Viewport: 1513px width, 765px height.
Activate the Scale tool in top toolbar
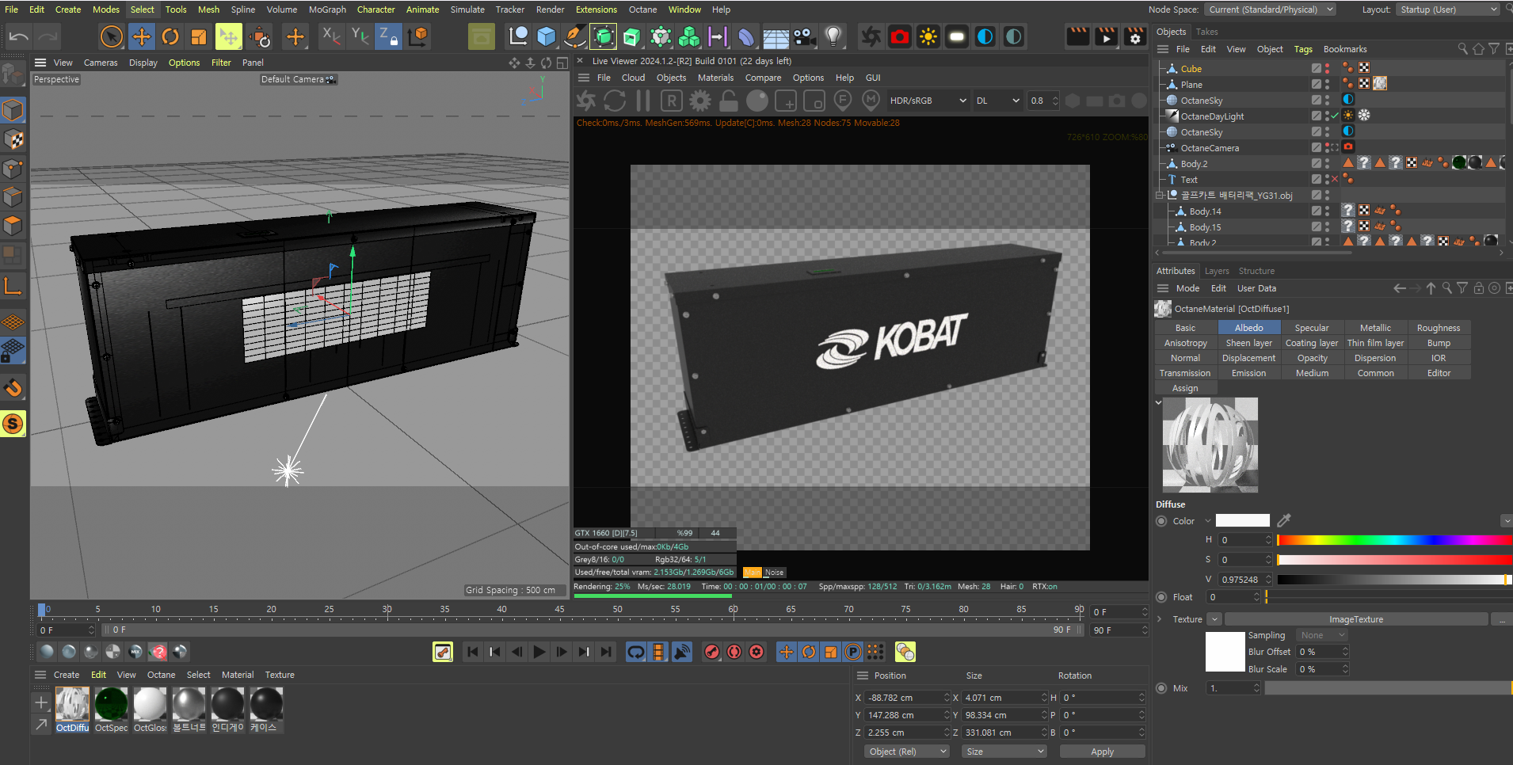click(199, 36)
